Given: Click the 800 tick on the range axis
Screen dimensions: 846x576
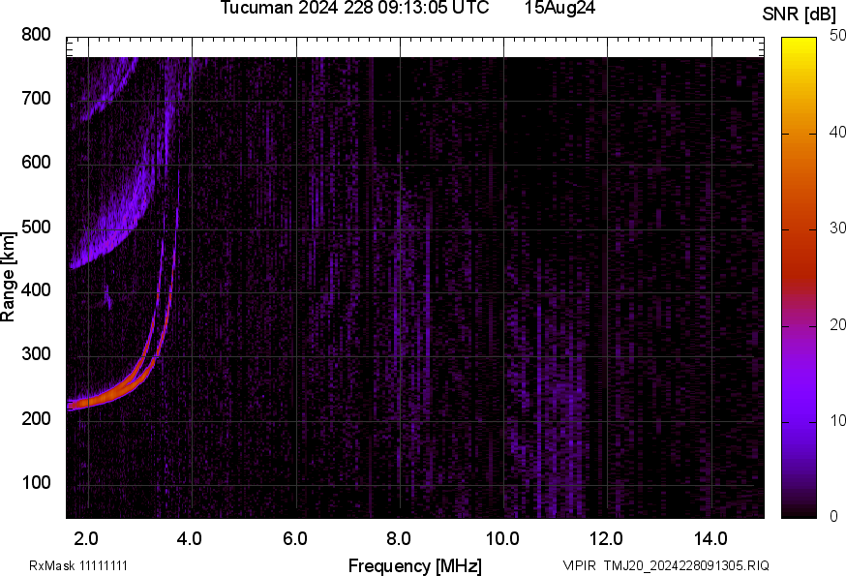Looking at the screenshot, I should click(36, 35).
